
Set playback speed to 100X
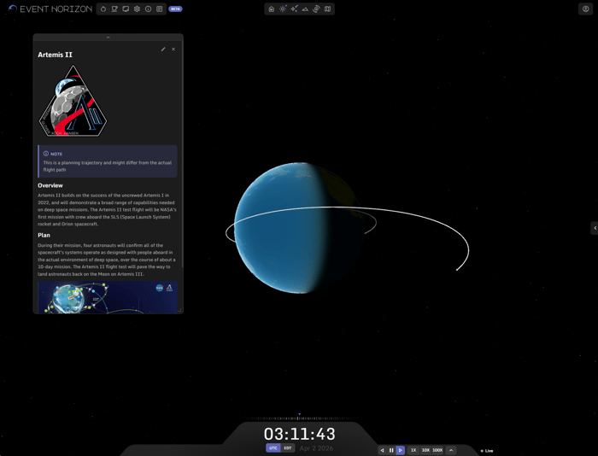tap(437, 450)
